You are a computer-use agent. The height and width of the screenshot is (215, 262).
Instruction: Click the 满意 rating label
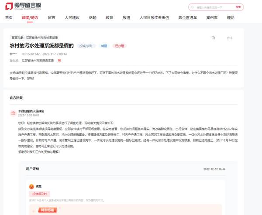tap(38, 187)
